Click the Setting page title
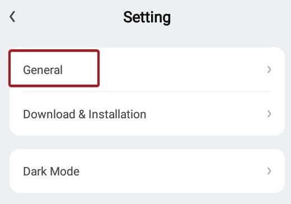Screen dimensions: 291x204 coord(147,17)
